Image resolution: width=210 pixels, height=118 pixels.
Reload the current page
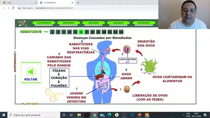coord(13,8)
